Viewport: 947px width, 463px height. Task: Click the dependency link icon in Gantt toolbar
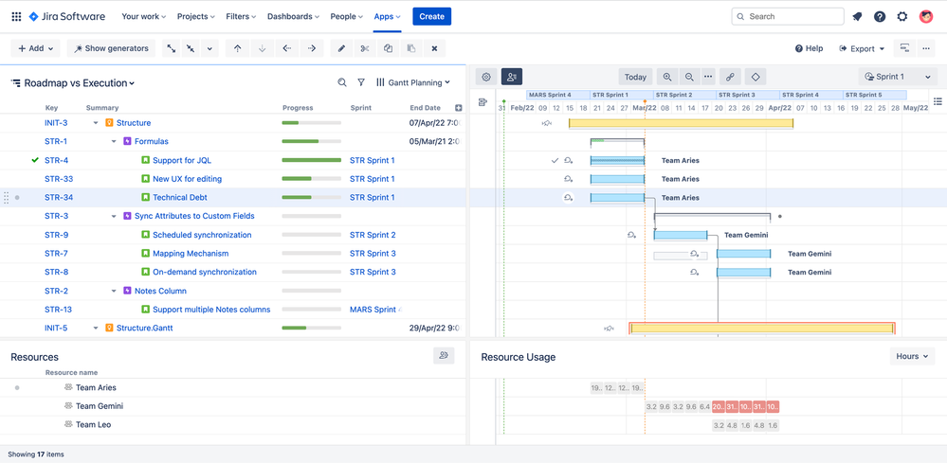click(729, 77)
